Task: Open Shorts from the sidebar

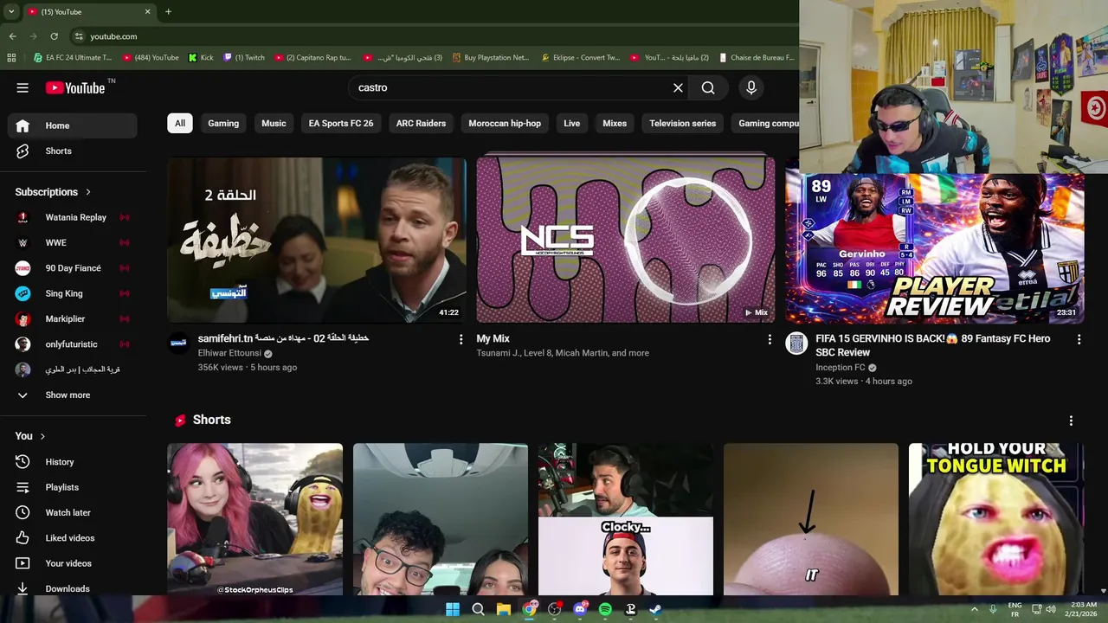Action: click(x=73, y=151)
